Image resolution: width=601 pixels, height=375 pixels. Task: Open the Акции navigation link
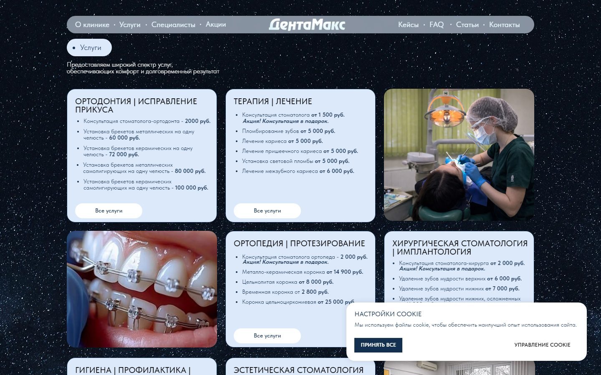click(216, 25)
